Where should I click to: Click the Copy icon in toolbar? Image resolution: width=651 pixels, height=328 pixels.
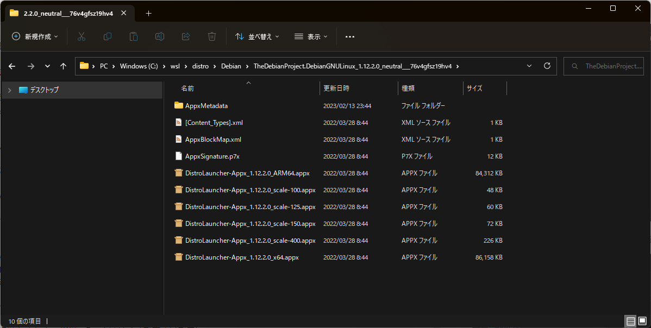coord(108,36)
